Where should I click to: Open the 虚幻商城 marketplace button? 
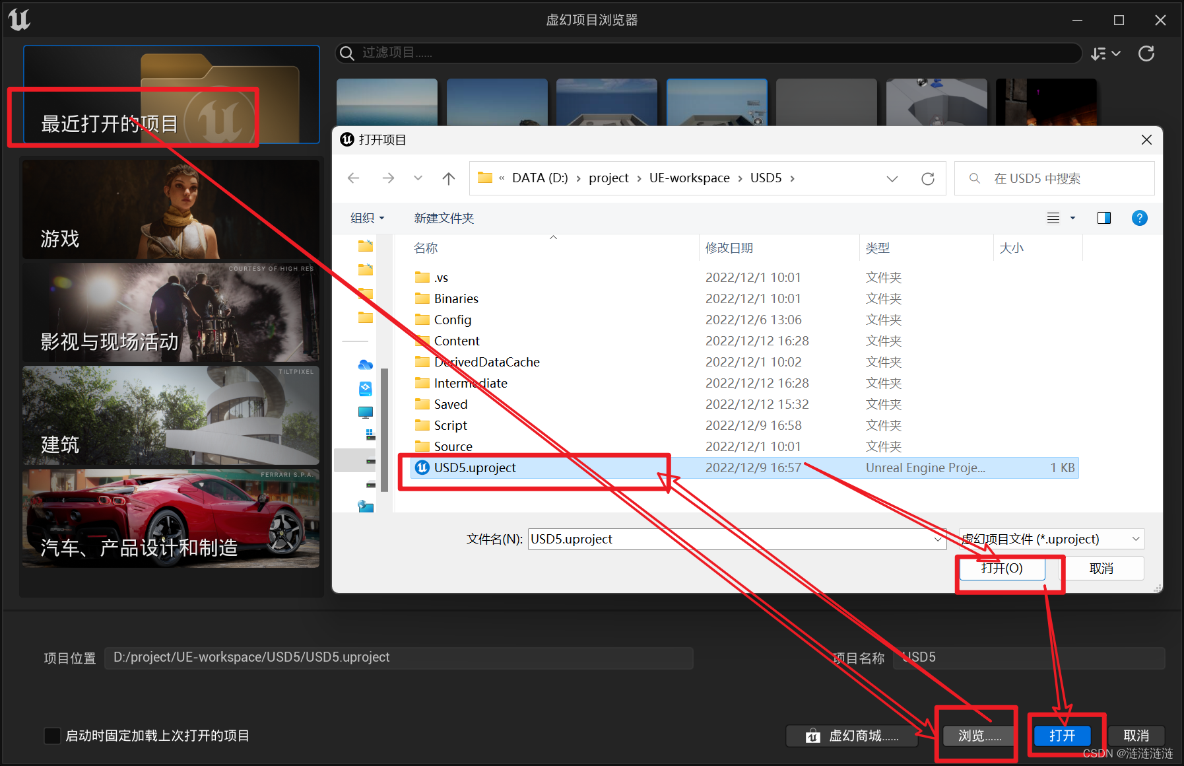click(x=851, y=736)
